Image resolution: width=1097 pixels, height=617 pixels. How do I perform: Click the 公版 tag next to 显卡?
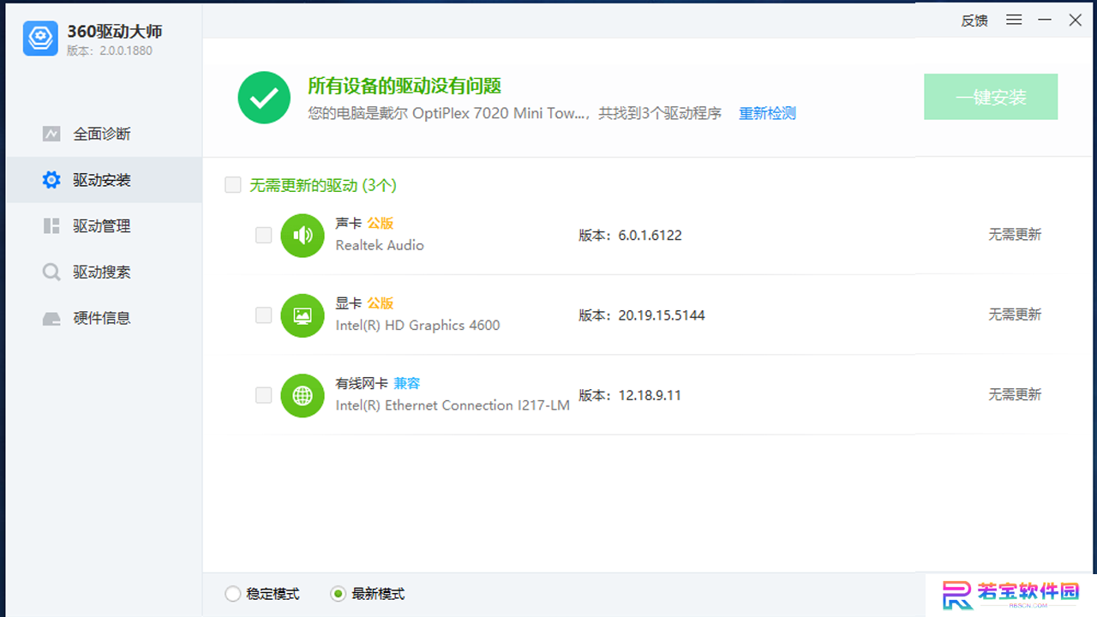click(381, 303)
